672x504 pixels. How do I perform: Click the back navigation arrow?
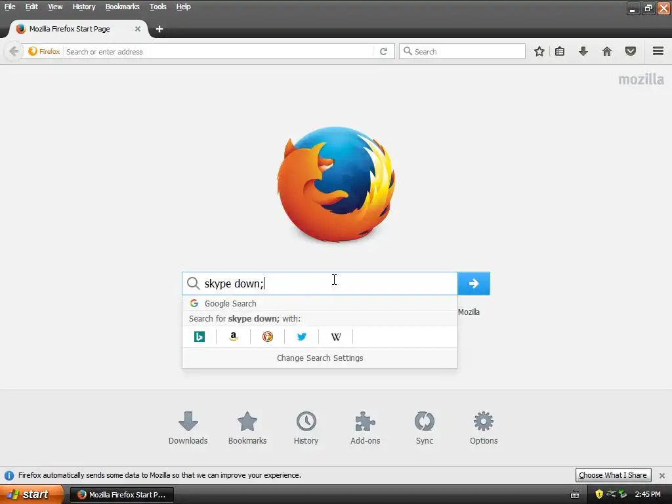[x=14, y=51]
